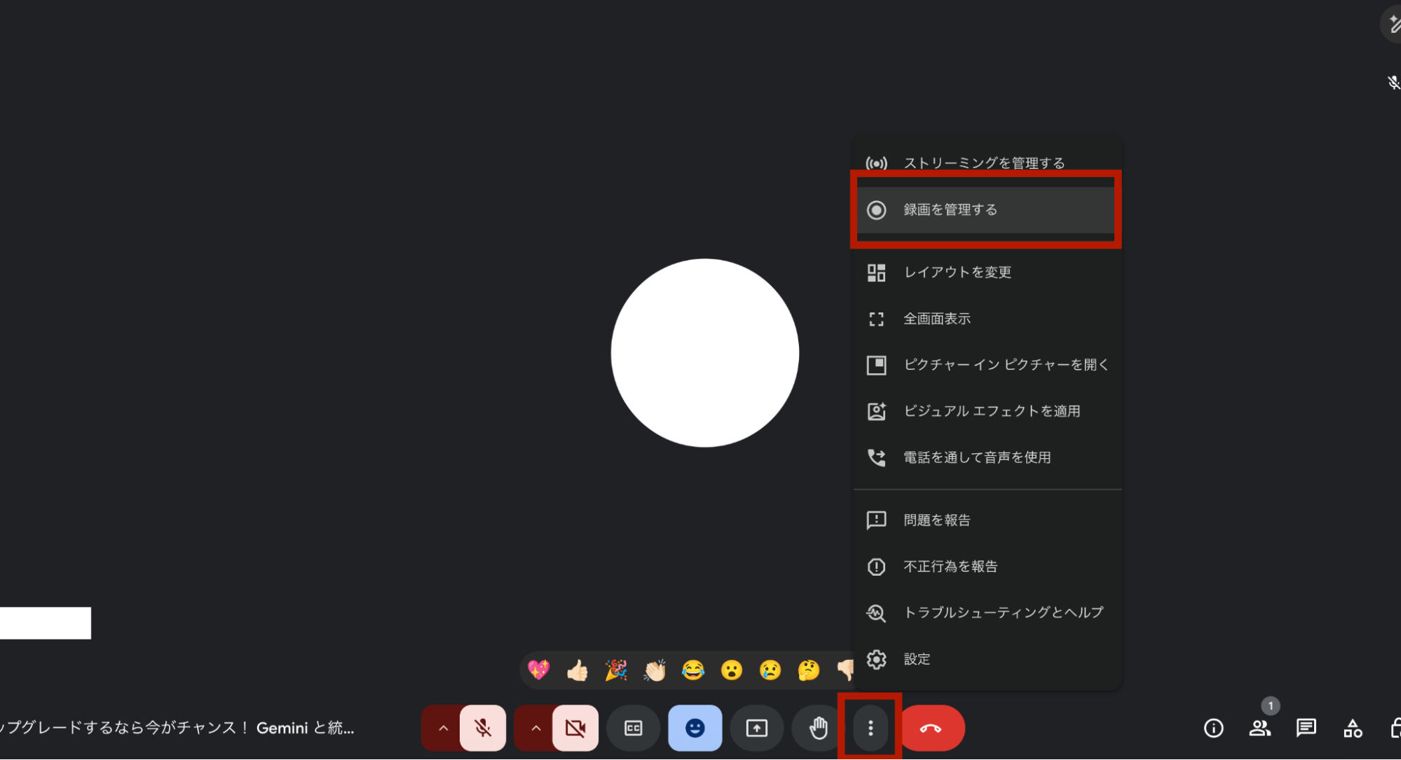Choose レイアウトを変更 from the menu

coord(987,272)
